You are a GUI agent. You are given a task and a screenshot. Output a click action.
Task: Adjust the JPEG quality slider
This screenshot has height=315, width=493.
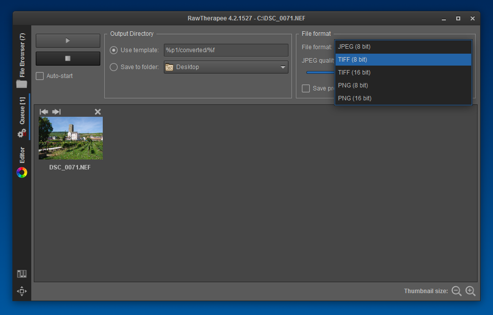coord(320,73)
